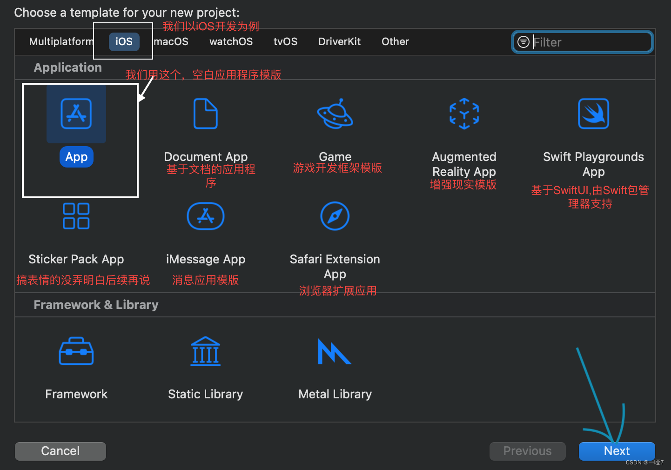
Task: Choose the Sticker Pack App grid icon
Action: click(76, 216)
